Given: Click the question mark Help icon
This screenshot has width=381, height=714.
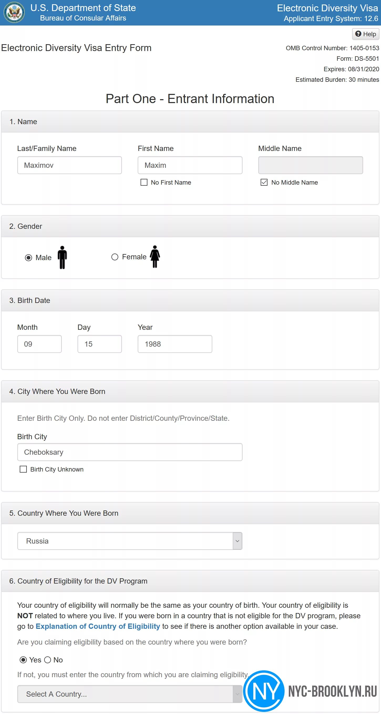Looking at the screenshot, I should (358, 34).
